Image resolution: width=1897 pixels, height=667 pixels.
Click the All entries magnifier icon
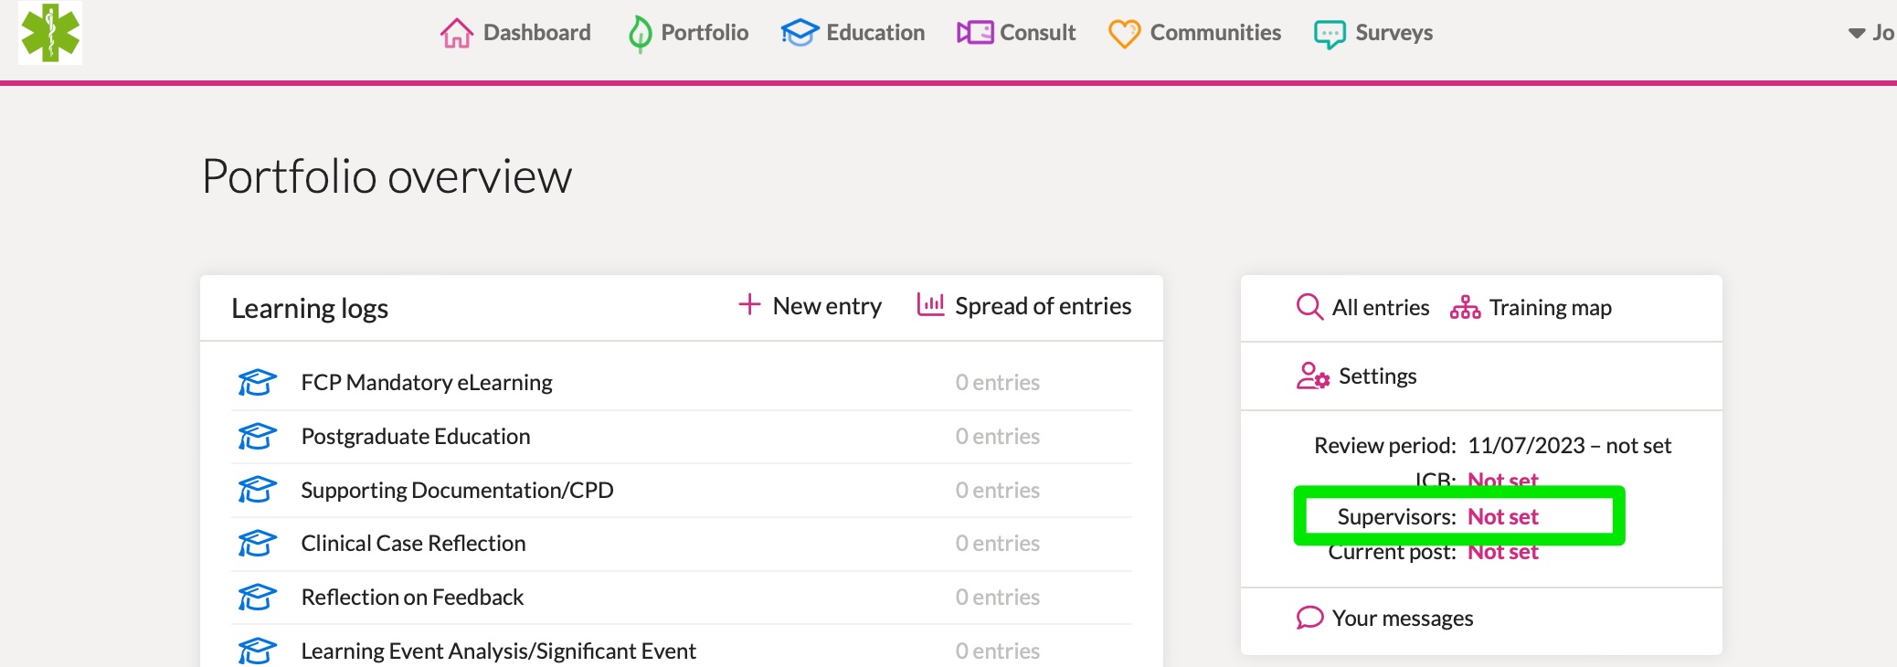(x=1309, y=307)
